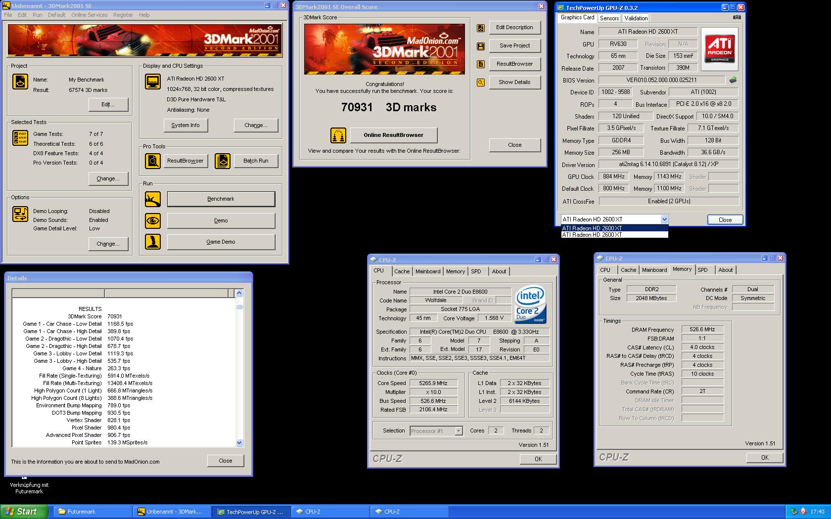Switch to Unbenannt - 3DMark taskbar item

(x=172, y=512)
